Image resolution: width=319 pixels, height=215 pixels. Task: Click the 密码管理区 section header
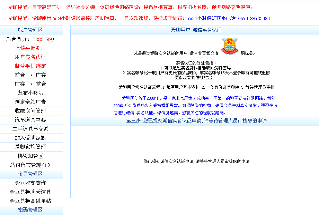tap(30, 210)
